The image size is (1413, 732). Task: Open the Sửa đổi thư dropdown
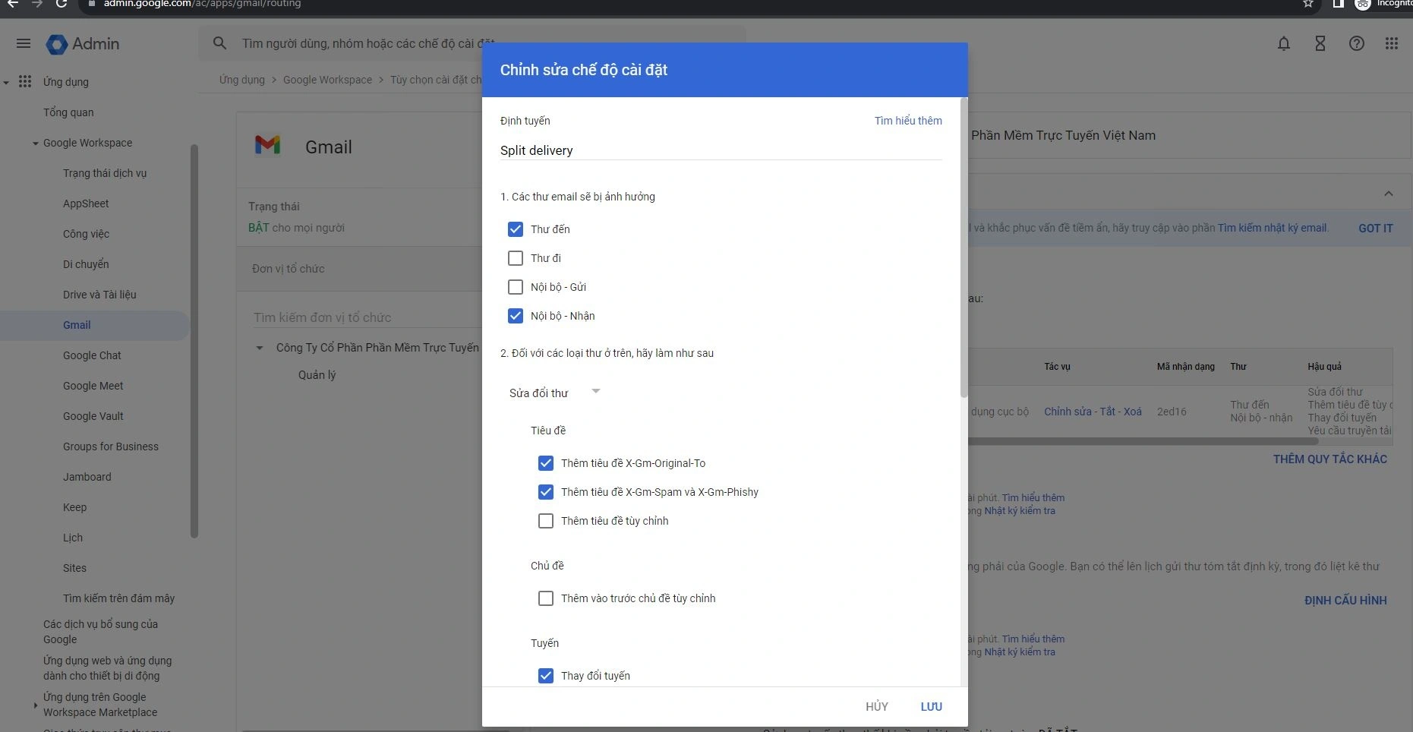click(x=555, y=393)
